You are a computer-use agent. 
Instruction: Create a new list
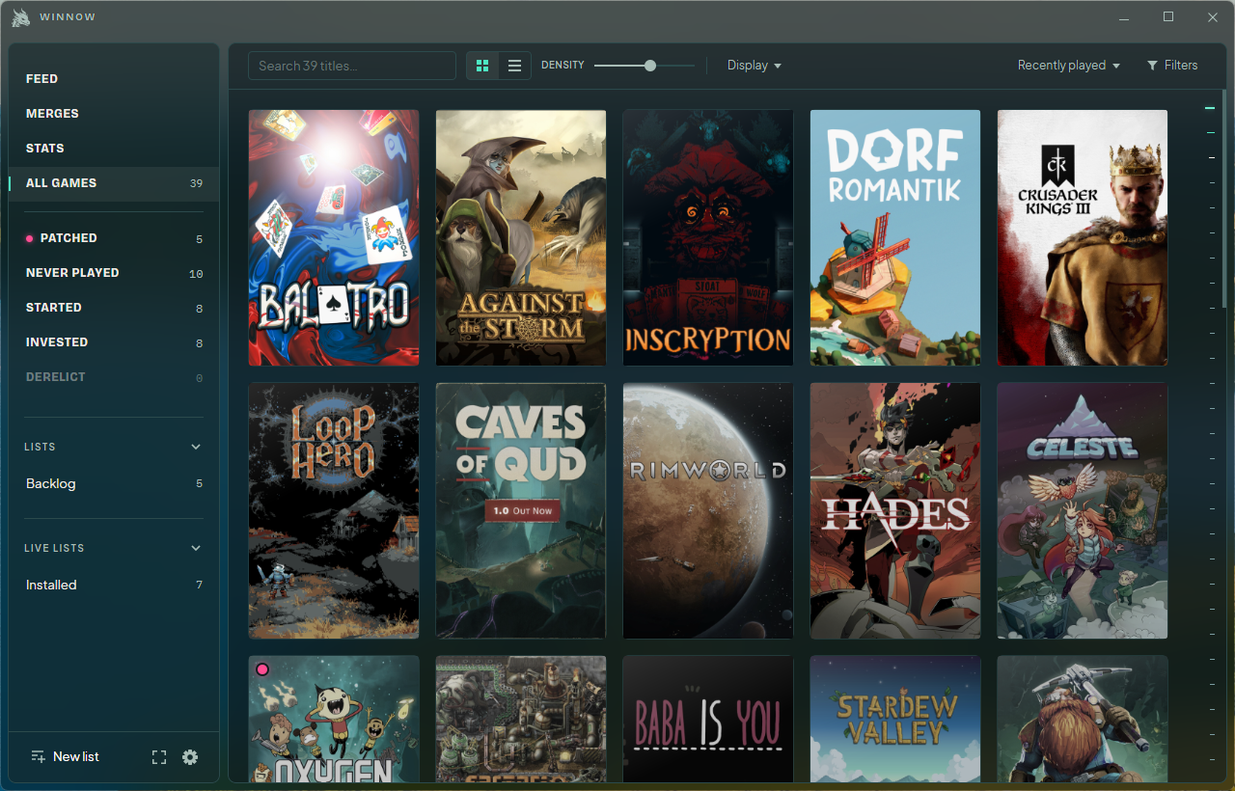click(x=65, y=757)
